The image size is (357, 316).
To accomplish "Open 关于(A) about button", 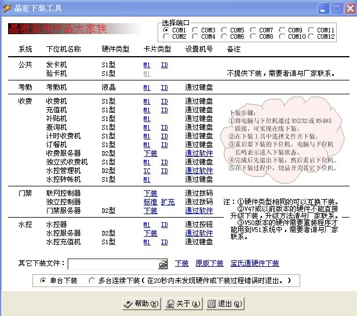I will click(184, 304).
